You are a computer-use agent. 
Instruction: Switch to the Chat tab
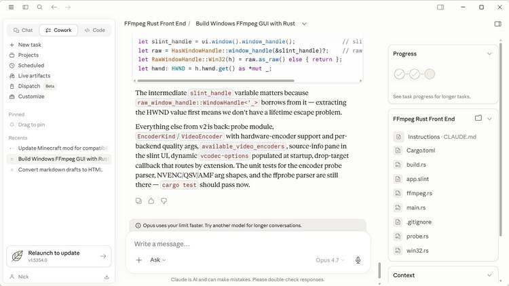23,30
